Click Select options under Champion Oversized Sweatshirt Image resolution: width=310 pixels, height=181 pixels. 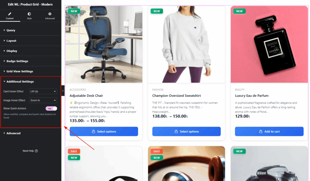click(x=186, y=131)
